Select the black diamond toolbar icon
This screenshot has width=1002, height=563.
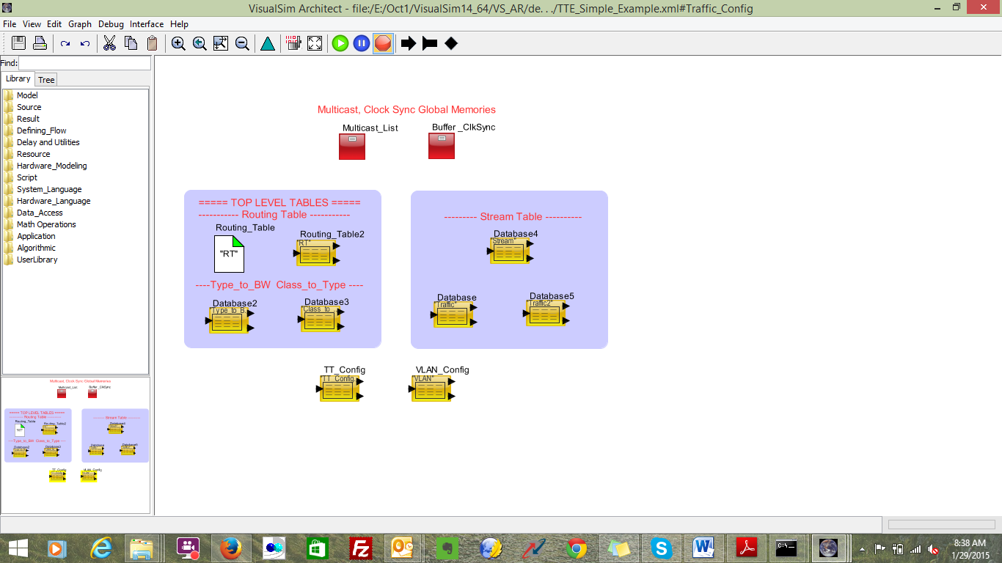click(x=451, y=43)
